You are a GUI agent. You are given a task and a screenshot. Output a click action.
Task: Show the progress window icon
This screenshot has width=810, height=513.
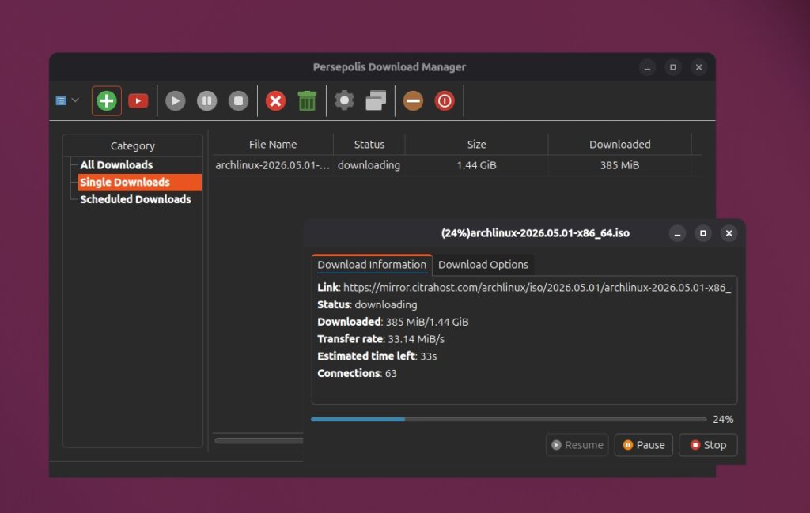[376, 100]
